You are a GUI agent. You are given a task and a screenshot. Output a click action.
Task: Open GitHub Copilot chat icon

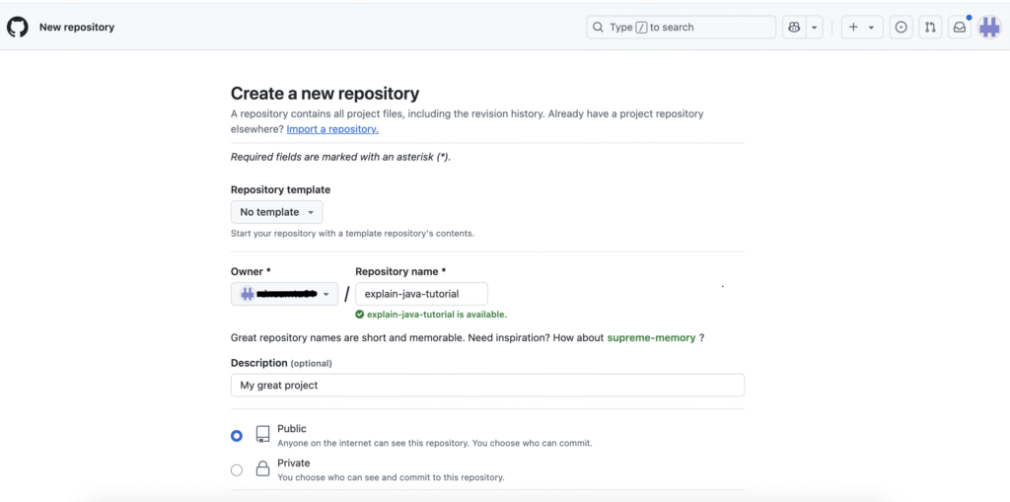[x=794, y=28]
